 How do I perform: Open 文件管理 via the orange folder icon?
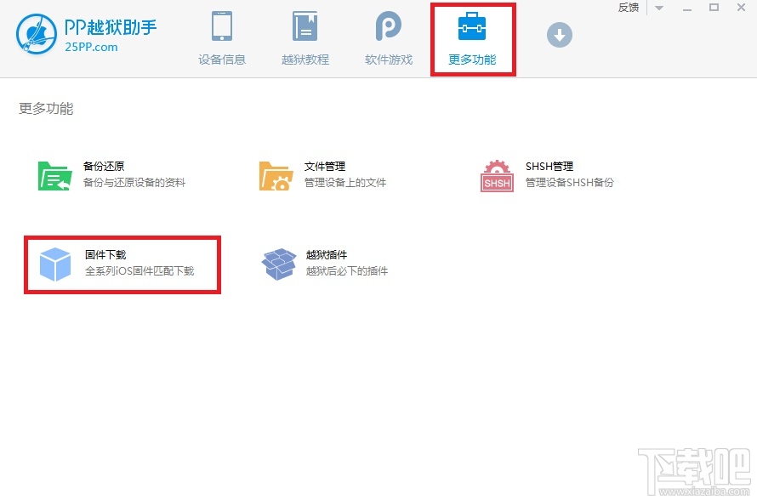(x=275, y=174)
